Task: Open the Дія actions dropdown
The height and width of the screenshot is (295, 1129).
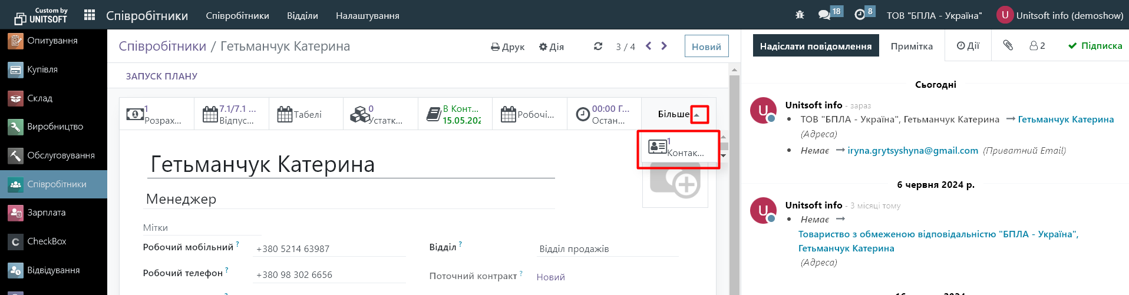Action: pos(552,47)
